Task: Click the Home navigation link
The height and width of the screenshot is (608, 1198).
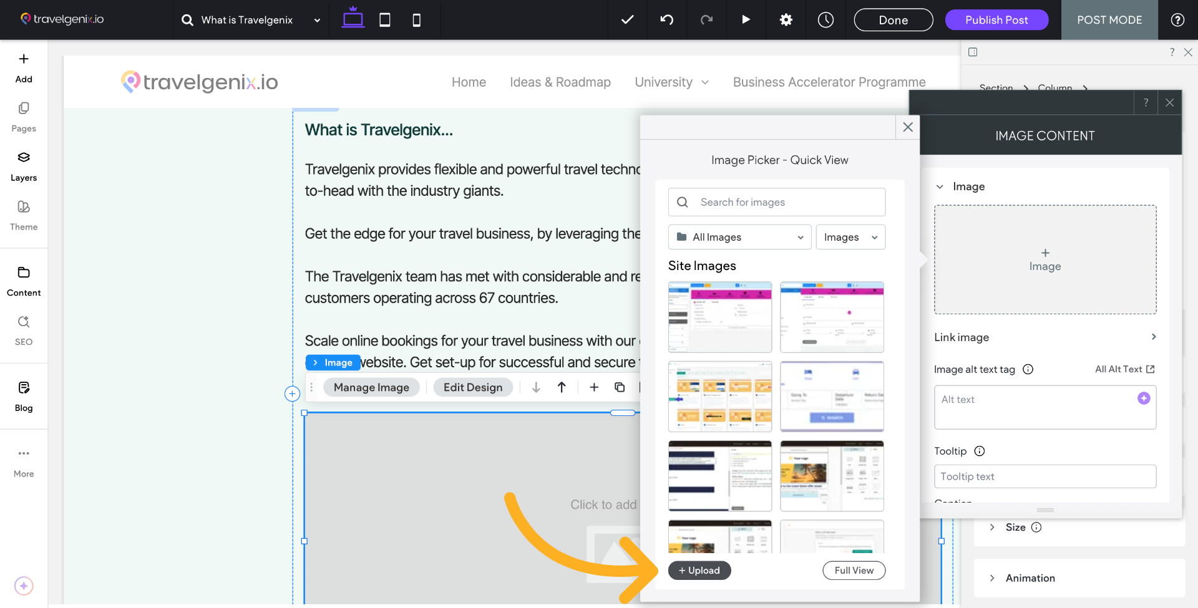Action: pyautogui.click(x=469, y=82)
